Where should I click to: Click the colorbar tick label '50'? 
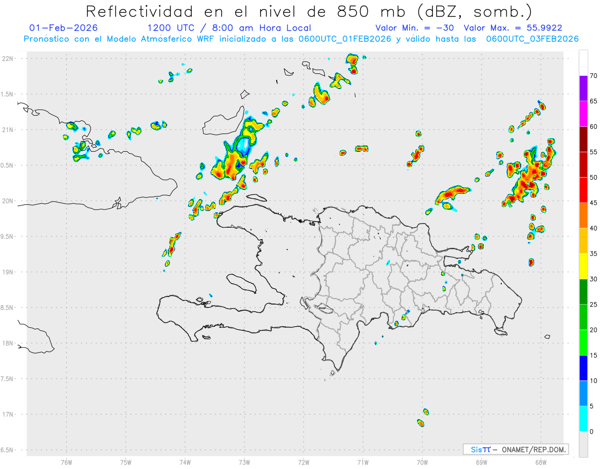[593, 178]
